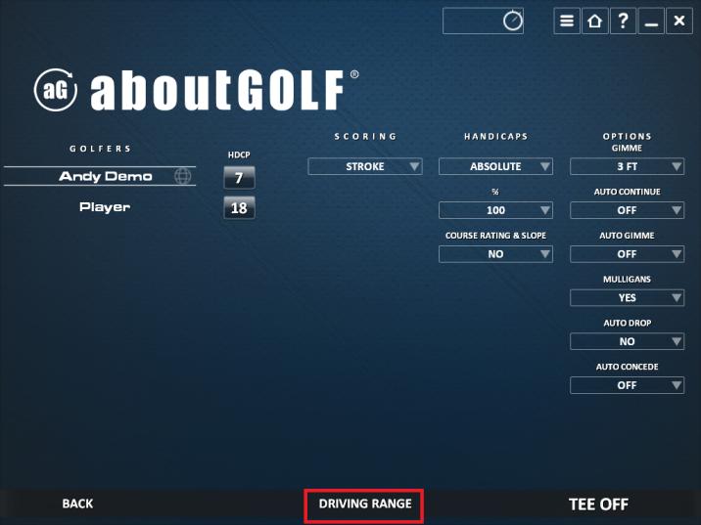The width and height of the screenshot is (701, 525).
Task: Click the timer clock icon box
Action: pyautogui.click(x=483, y=21)
